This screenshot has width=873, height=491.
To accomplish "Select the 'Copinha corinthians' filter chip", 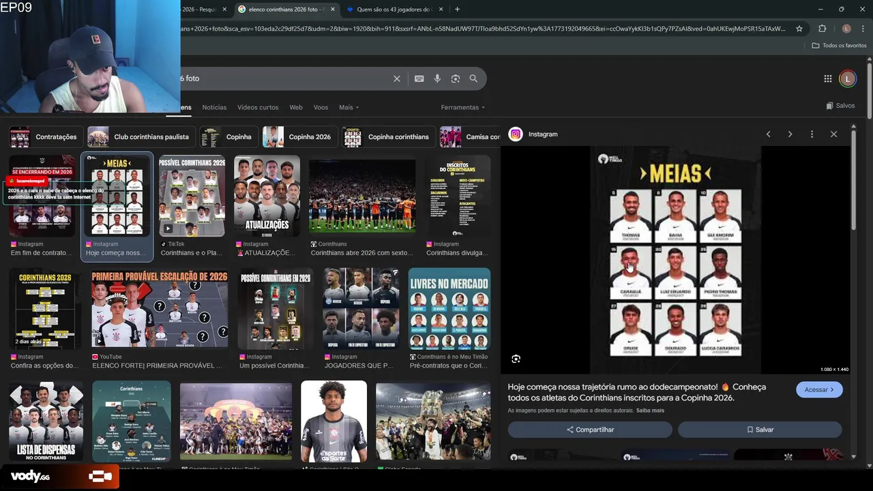I will pyautogui.click(x=389, y=137).
